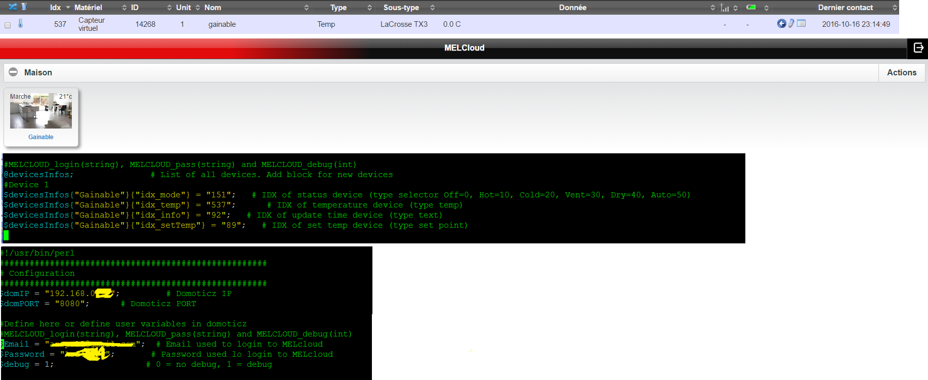This screenshot has height=380, width=928.
Task: Click the 'Marche' status on Gainable card
Action: click(20, 97)
